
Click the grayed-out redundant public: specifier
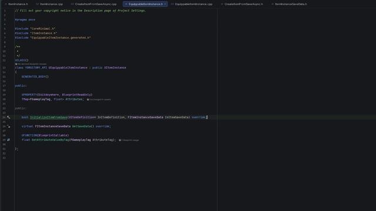[20, 108]
